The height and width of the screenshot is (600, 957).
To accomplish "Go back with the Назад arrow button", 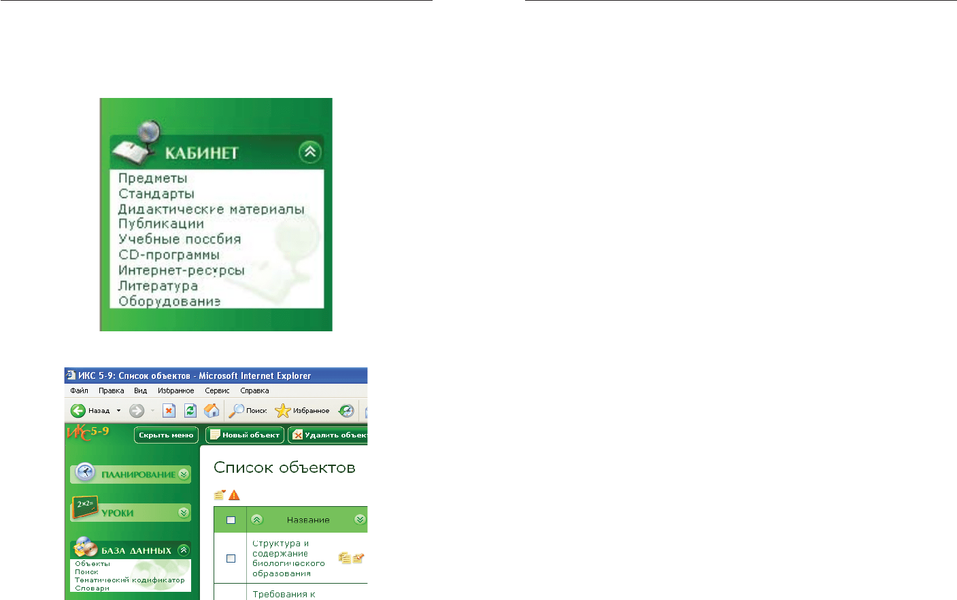I will 90,410.
